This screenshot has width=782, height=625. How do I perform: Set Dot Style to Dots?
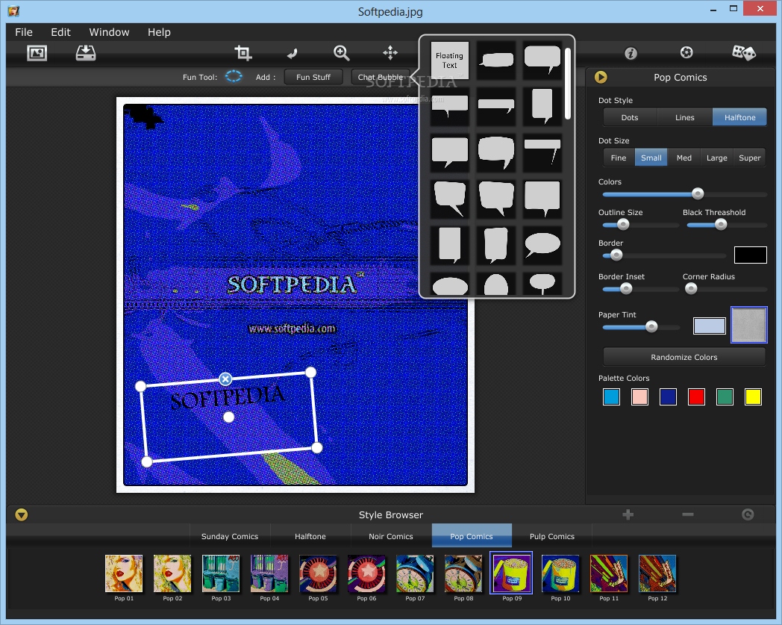[630, 117]
